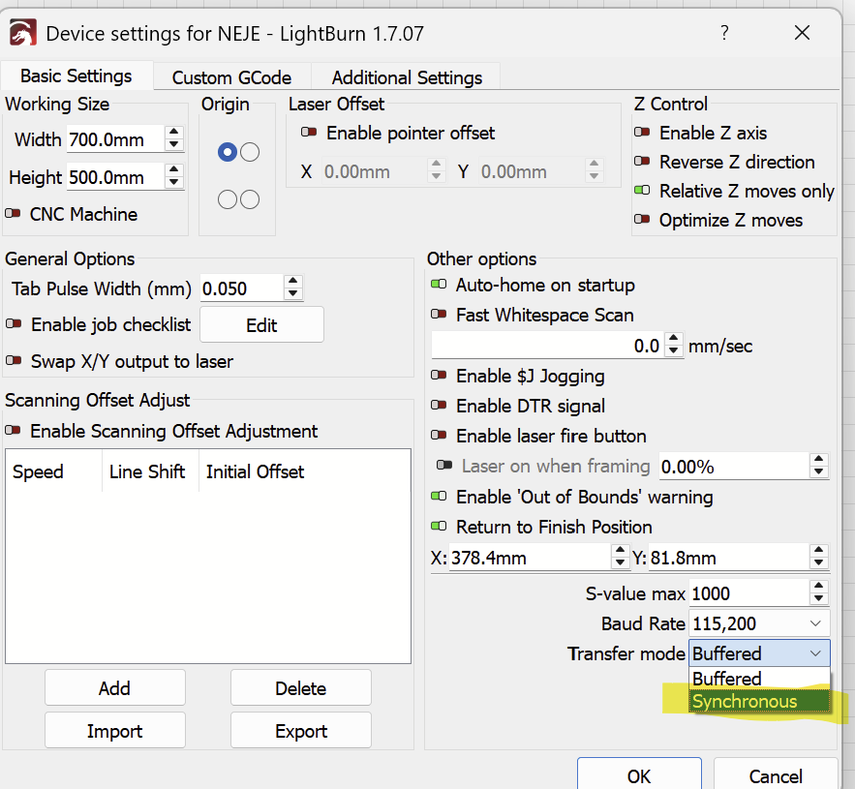
Task: Switch to the Custom GCode tab
Action: tap(231, 77)
